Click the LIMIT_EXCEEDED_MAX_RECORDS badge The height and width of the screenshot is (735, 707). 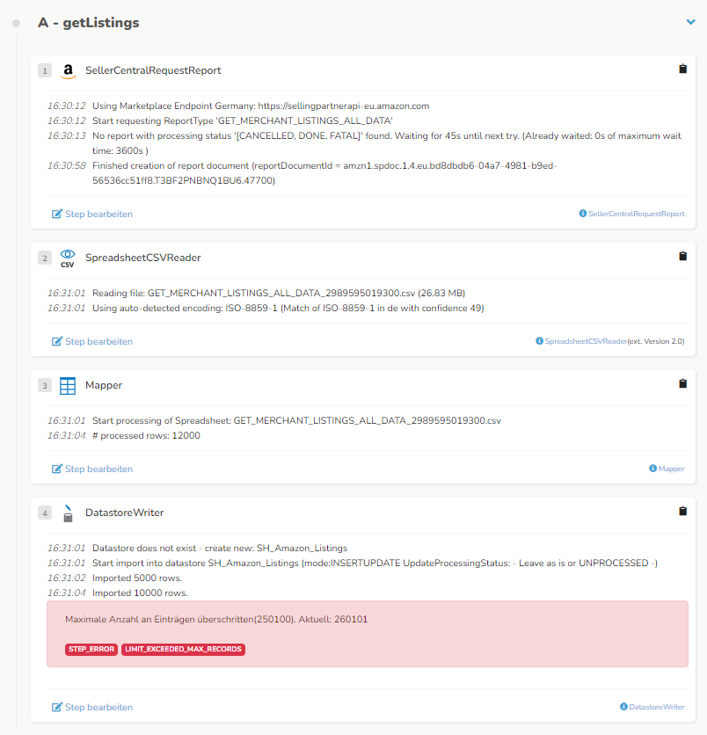click(183, 649)
